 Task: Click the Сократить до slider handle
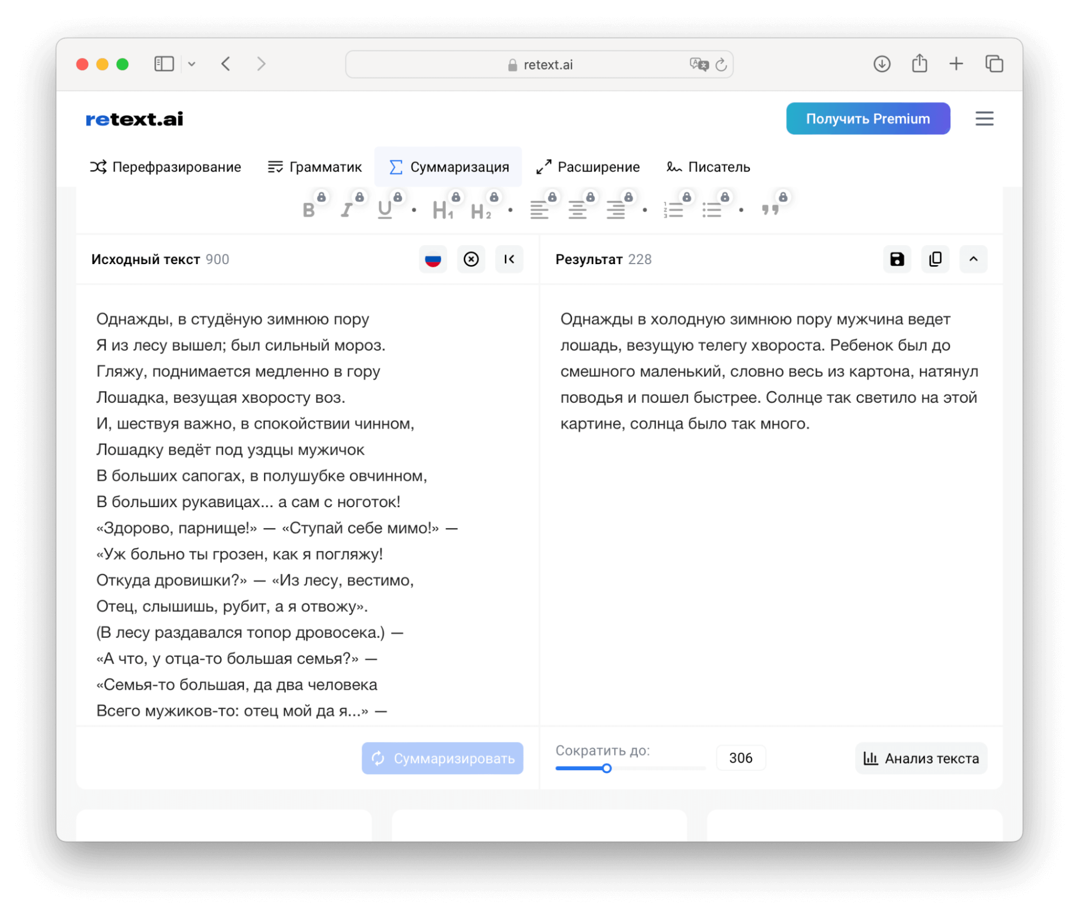[x=607, y=768]
